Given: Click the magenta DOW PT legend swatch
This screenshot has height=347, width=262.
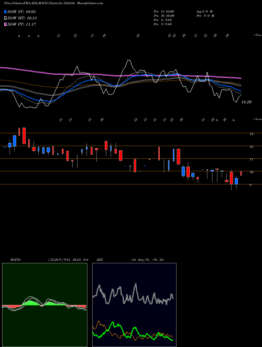Looking at the screenshot, I should [5, 24].
